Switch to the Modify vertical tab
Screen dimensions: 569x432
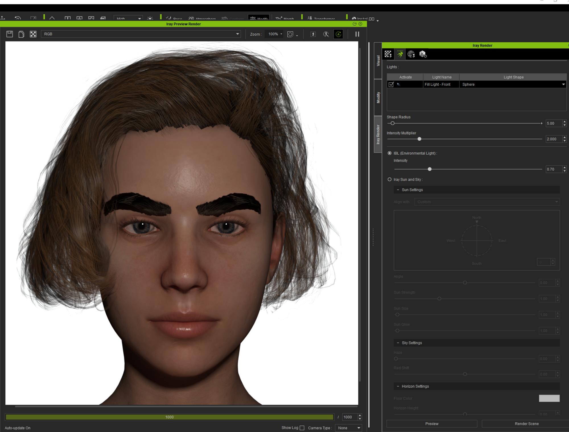(x=378, y=97)
